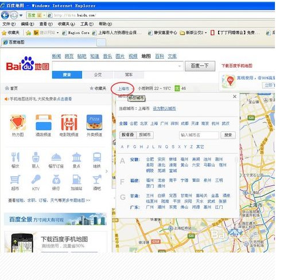291x280 pixels.
Task: Open the 帮助 menu
Action: tap(105, 24)
